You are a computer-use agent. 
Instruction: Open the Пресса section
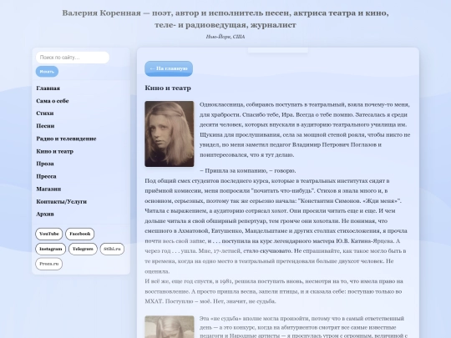tap(46, 176)
